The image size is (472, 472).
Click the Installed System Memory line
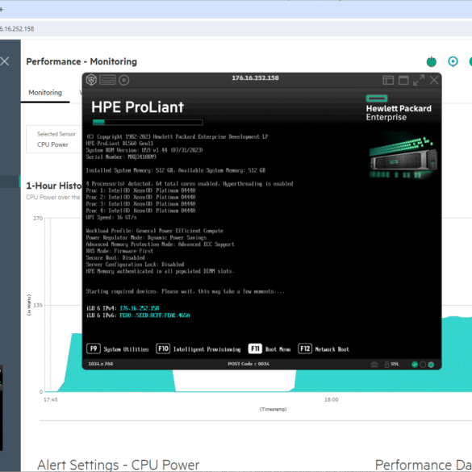pos(176,170)
